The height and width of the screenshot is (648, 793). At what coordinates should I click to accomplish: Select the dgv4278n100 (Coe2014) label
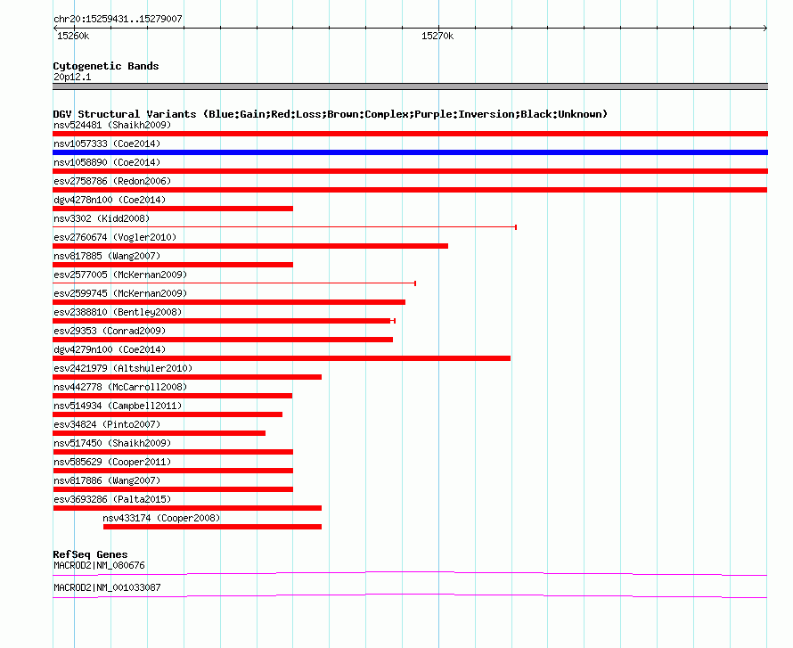click(110, 200)
